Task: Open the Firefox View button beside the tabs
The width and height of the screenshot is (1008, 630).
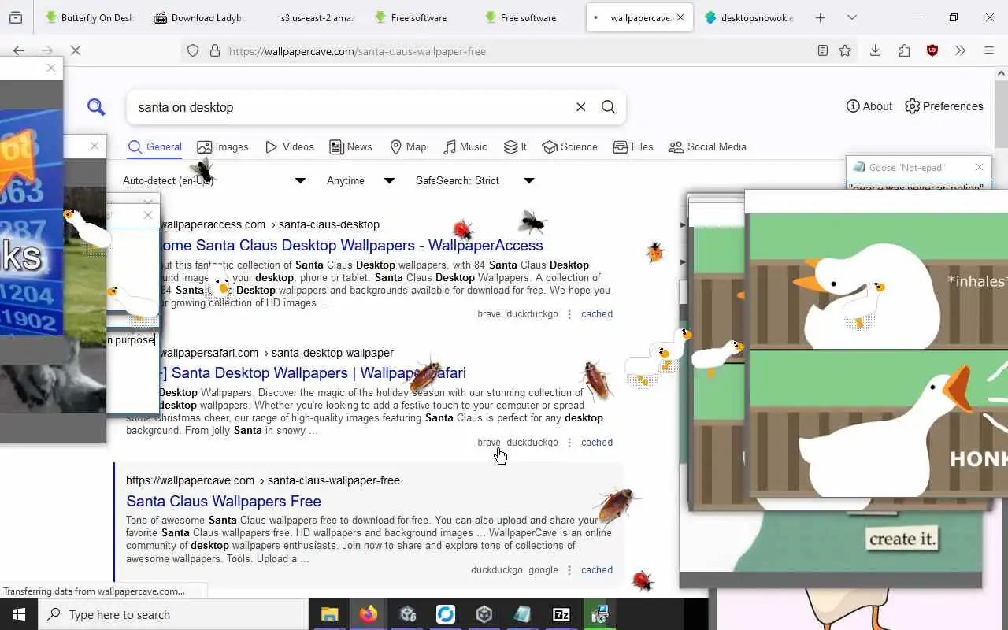Action: click(x=16, y=17)
